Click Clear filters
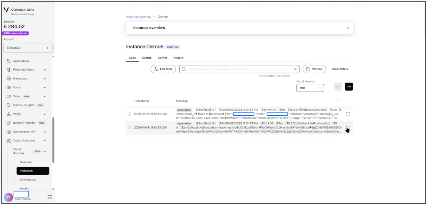Image resolution: width=426 pixels, height=206 pixels. pyautogui.click(x=340, y=69)
